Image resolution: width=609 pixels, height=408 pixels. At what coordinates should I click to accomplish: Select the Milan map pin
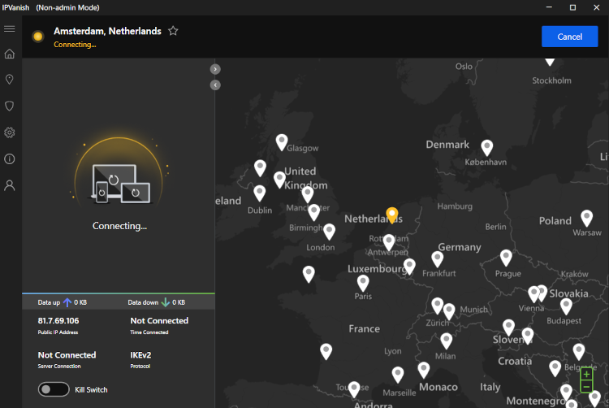click(x=447, y=341)
